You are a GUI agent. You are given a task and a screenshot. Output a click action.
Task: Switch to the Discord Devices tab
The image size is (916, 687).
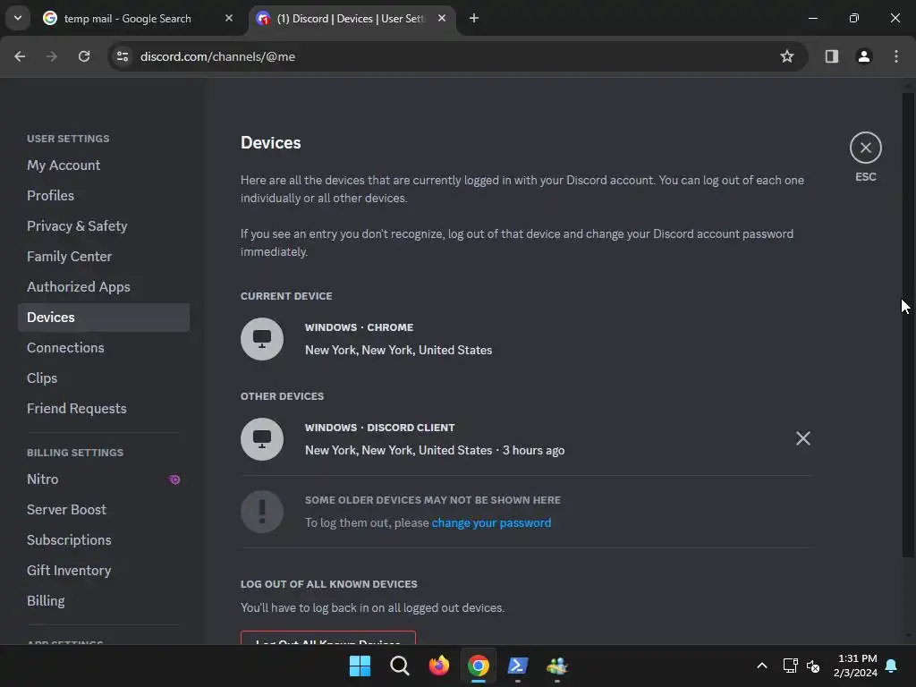coord(351,19)
